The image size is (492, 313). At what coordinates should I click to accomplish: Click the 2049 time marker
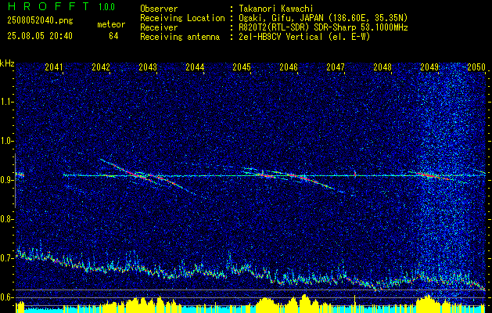(429, 67)
